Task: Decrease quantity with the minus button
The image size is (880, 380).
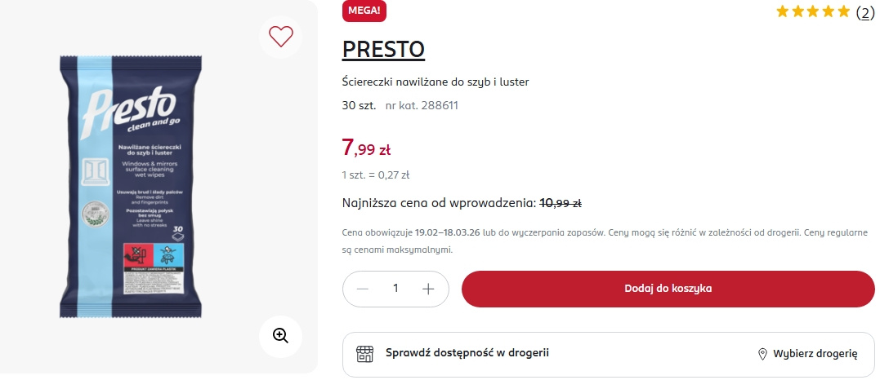Action: pyautogui.click(x=363, y=289)
